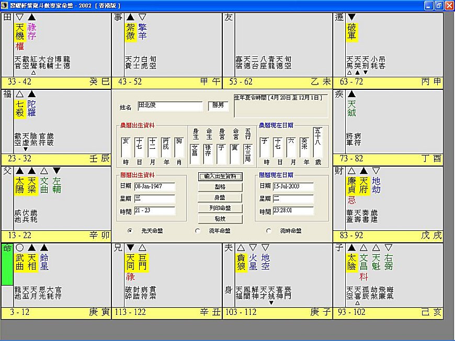Click the red 忌 marker under 廉貞

coord(351,201)
